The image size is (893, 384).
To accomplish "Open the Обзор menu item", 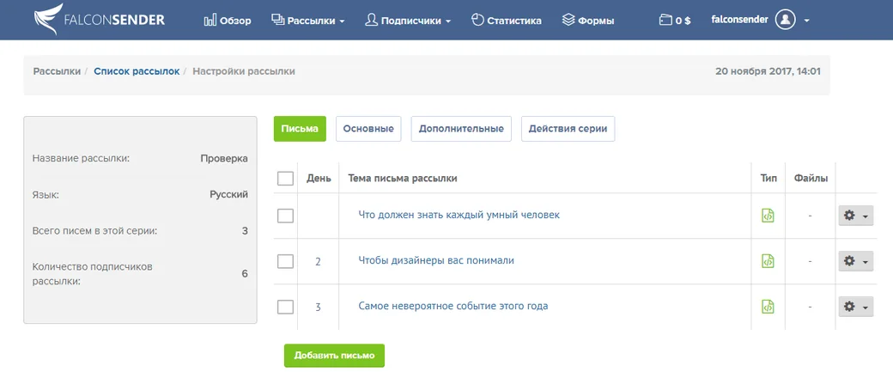I will [228, 21].
